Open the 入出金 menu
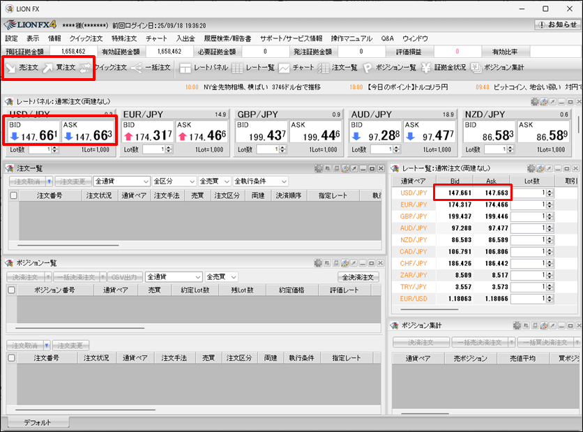This screenshot has width=583, height=432. [185, 38]
